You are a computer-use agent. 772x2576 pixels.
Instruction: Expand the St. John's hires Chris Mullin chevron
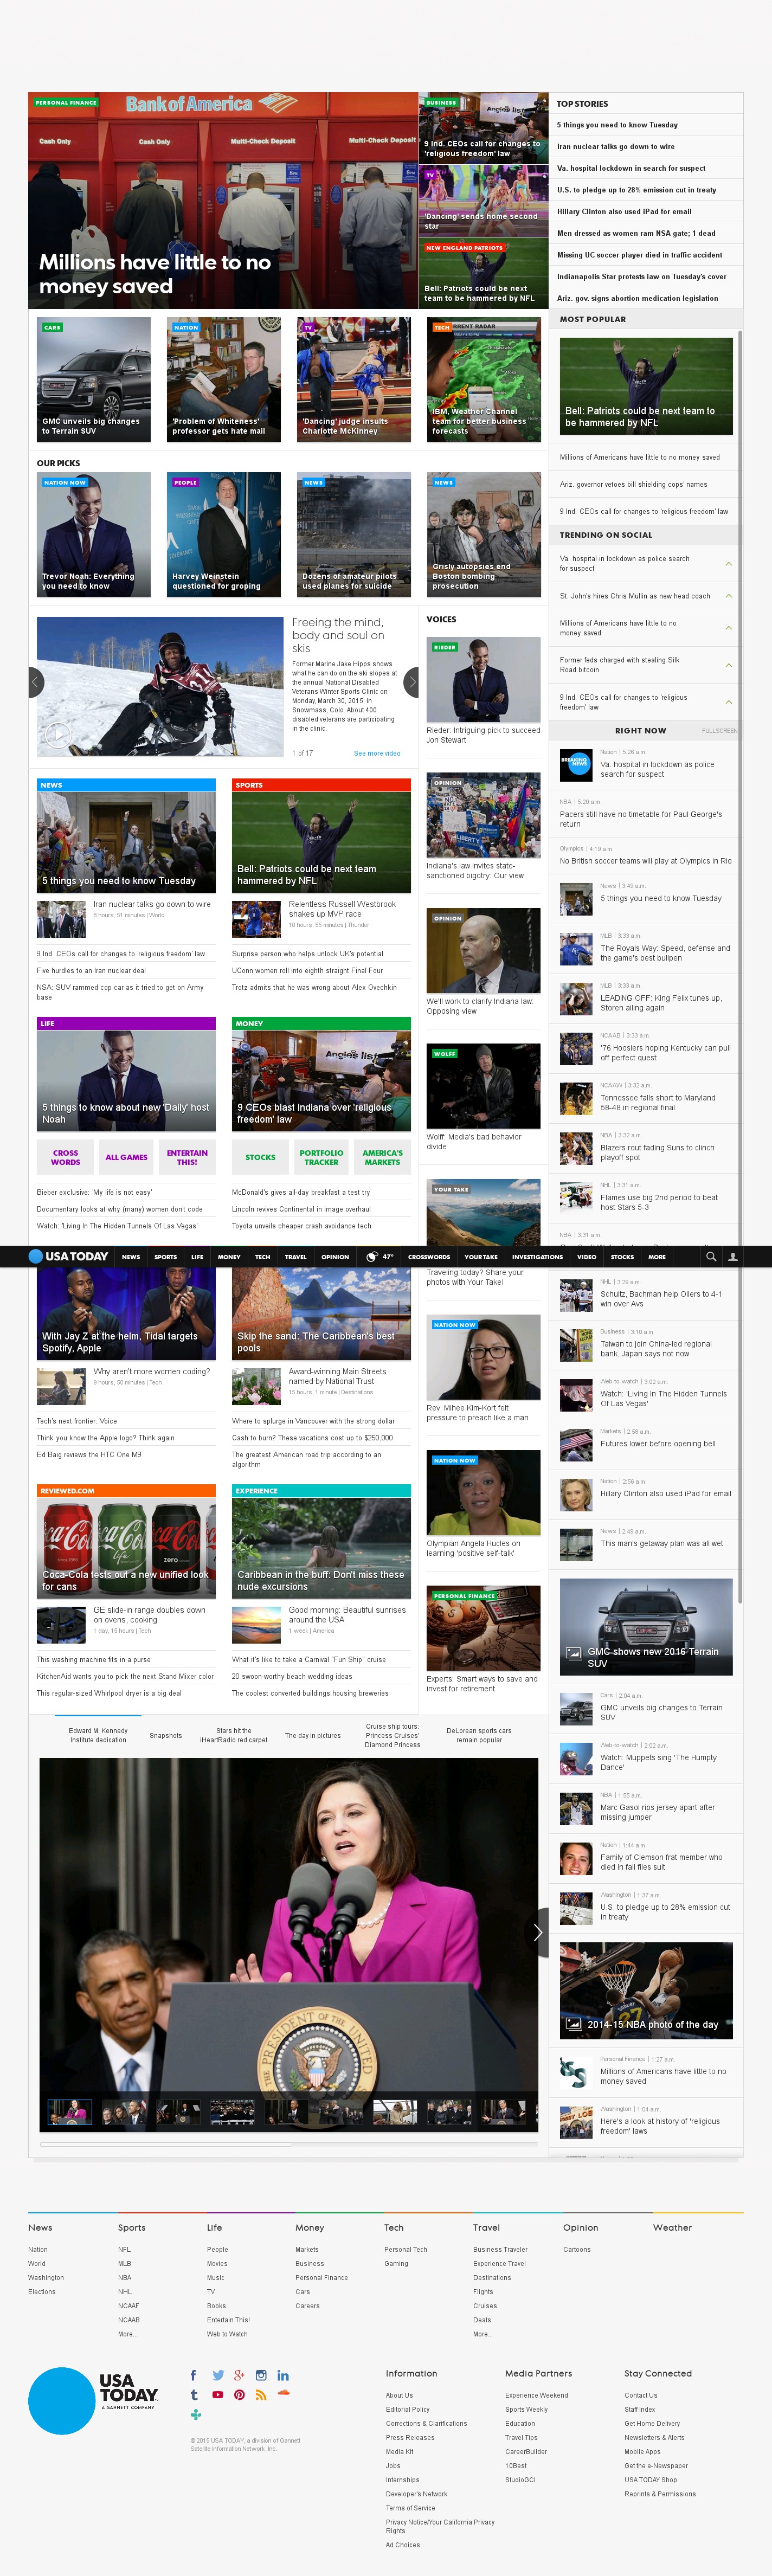click(x=728, y=596)
